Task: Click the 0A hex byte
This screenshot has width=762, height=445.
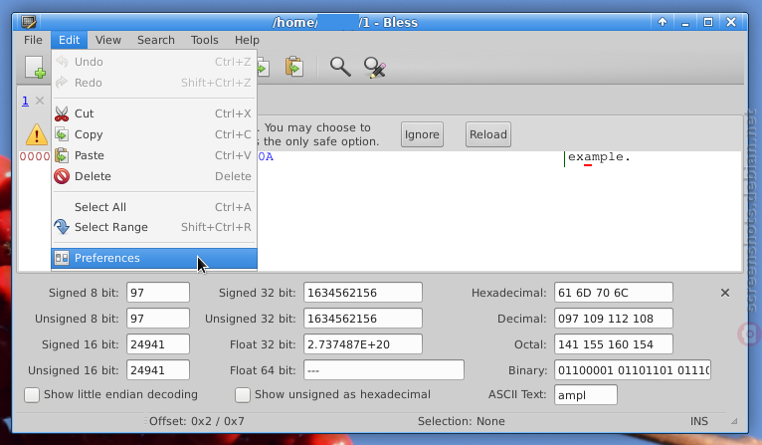Action: [x=266, y=156]
